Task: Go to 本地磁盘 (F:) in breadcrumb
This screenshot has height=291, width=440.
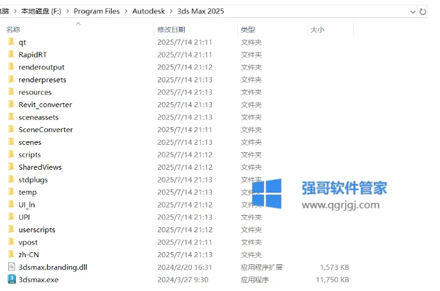Action: coord(41,11)
